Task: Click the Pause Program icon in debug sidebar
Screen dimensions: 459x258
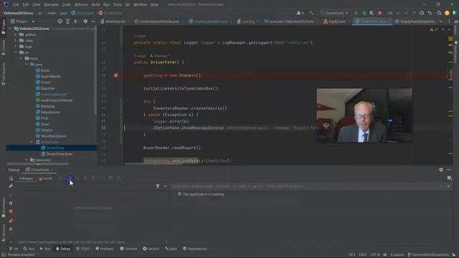Action: click(x=11, y=203)
